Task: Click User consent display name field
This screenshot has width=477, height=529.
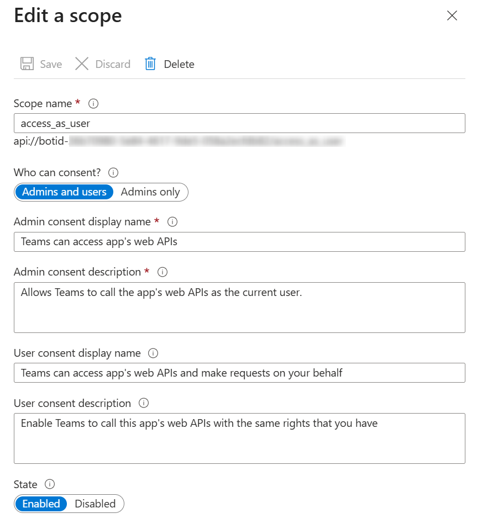Action: 239,373
